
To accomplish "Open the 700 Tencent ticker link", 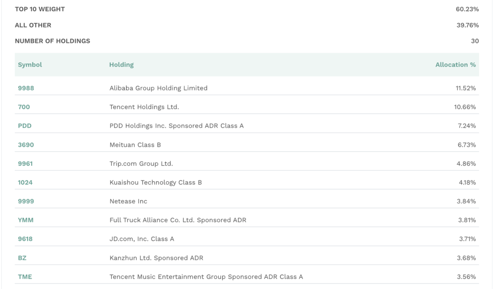I will (x=24, y=107).
